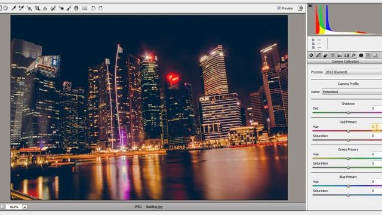
Task: Open the Detail panel tab
Action: 325,56
